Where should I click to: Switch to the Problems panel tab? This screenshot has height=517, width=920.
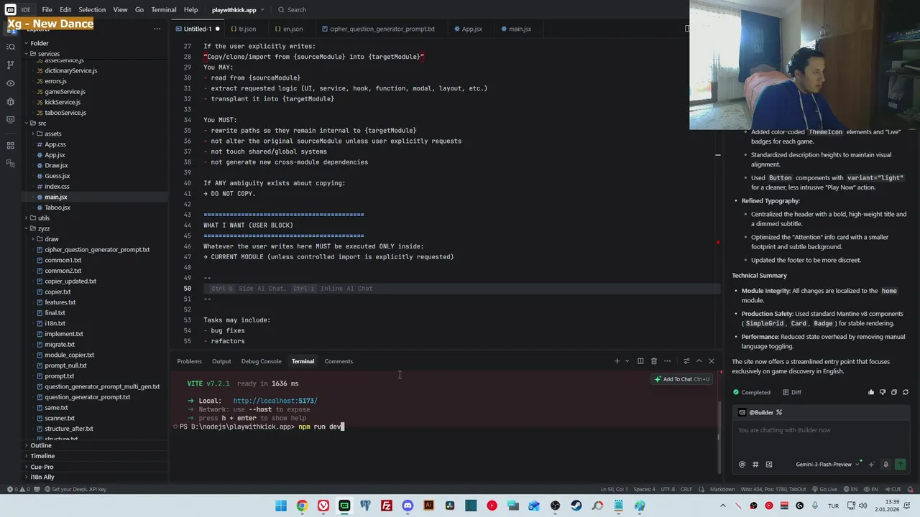pos(189,361)
